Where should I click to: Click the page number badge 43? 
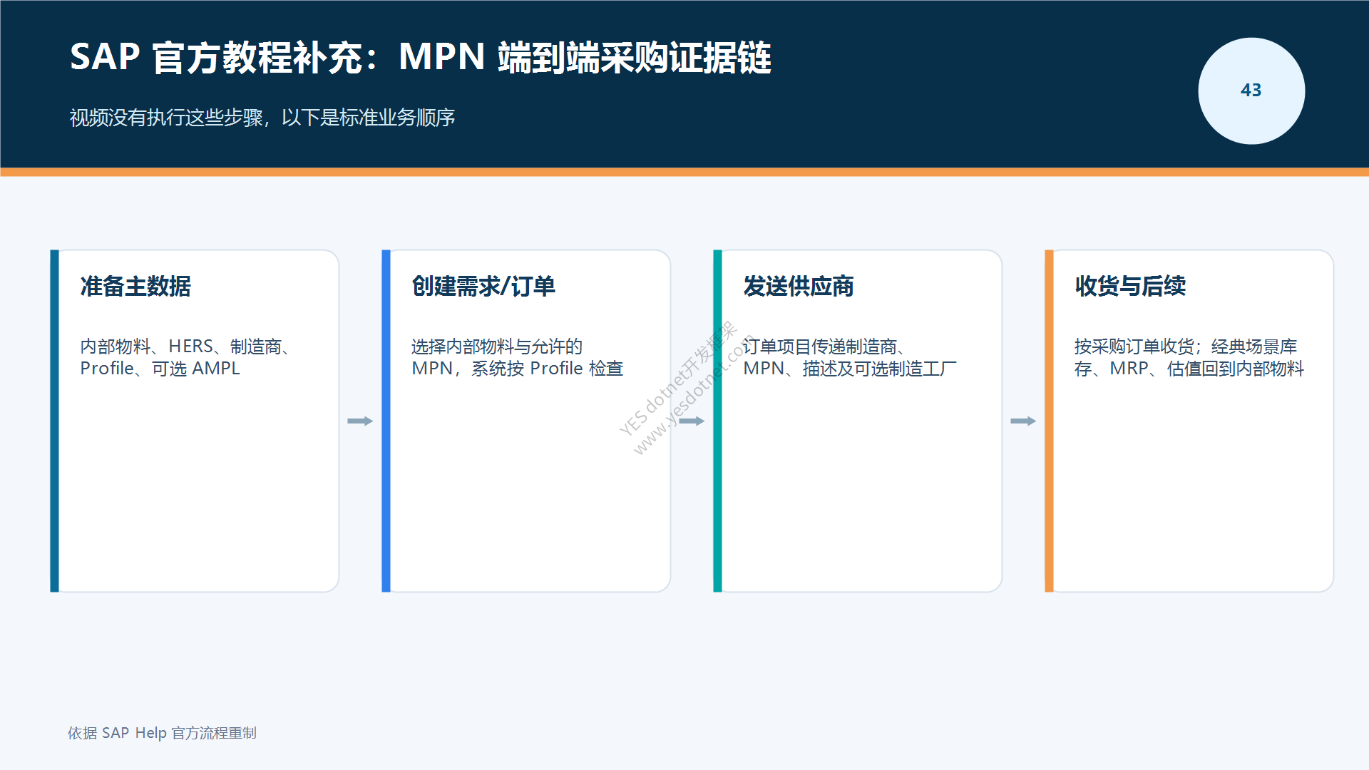pyautogui.click(x=1251, y=91)
